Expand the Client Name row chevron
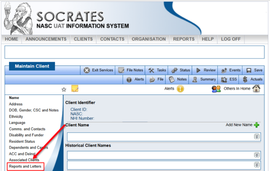 257,137
